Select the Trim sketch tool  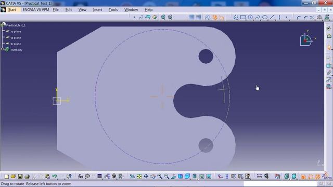click(312, 17)
